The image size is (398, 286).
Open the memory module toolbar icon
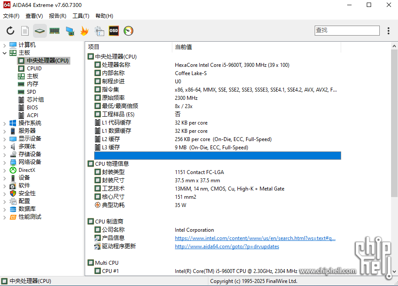[x=54, y=31]
